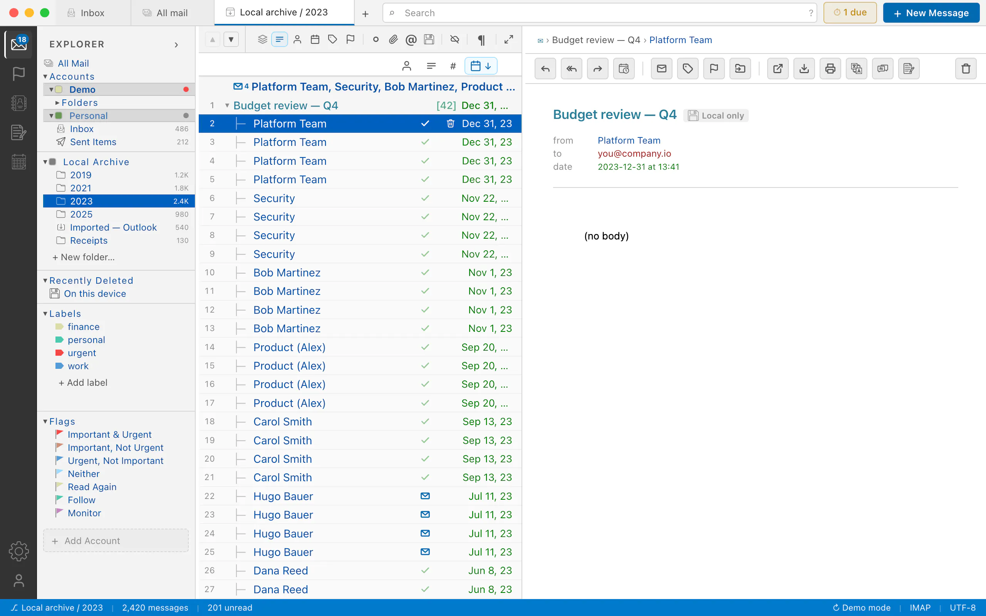986x616 pixels.
Task: Flag the message in viewer toolbar
Action: click(714, 69)
